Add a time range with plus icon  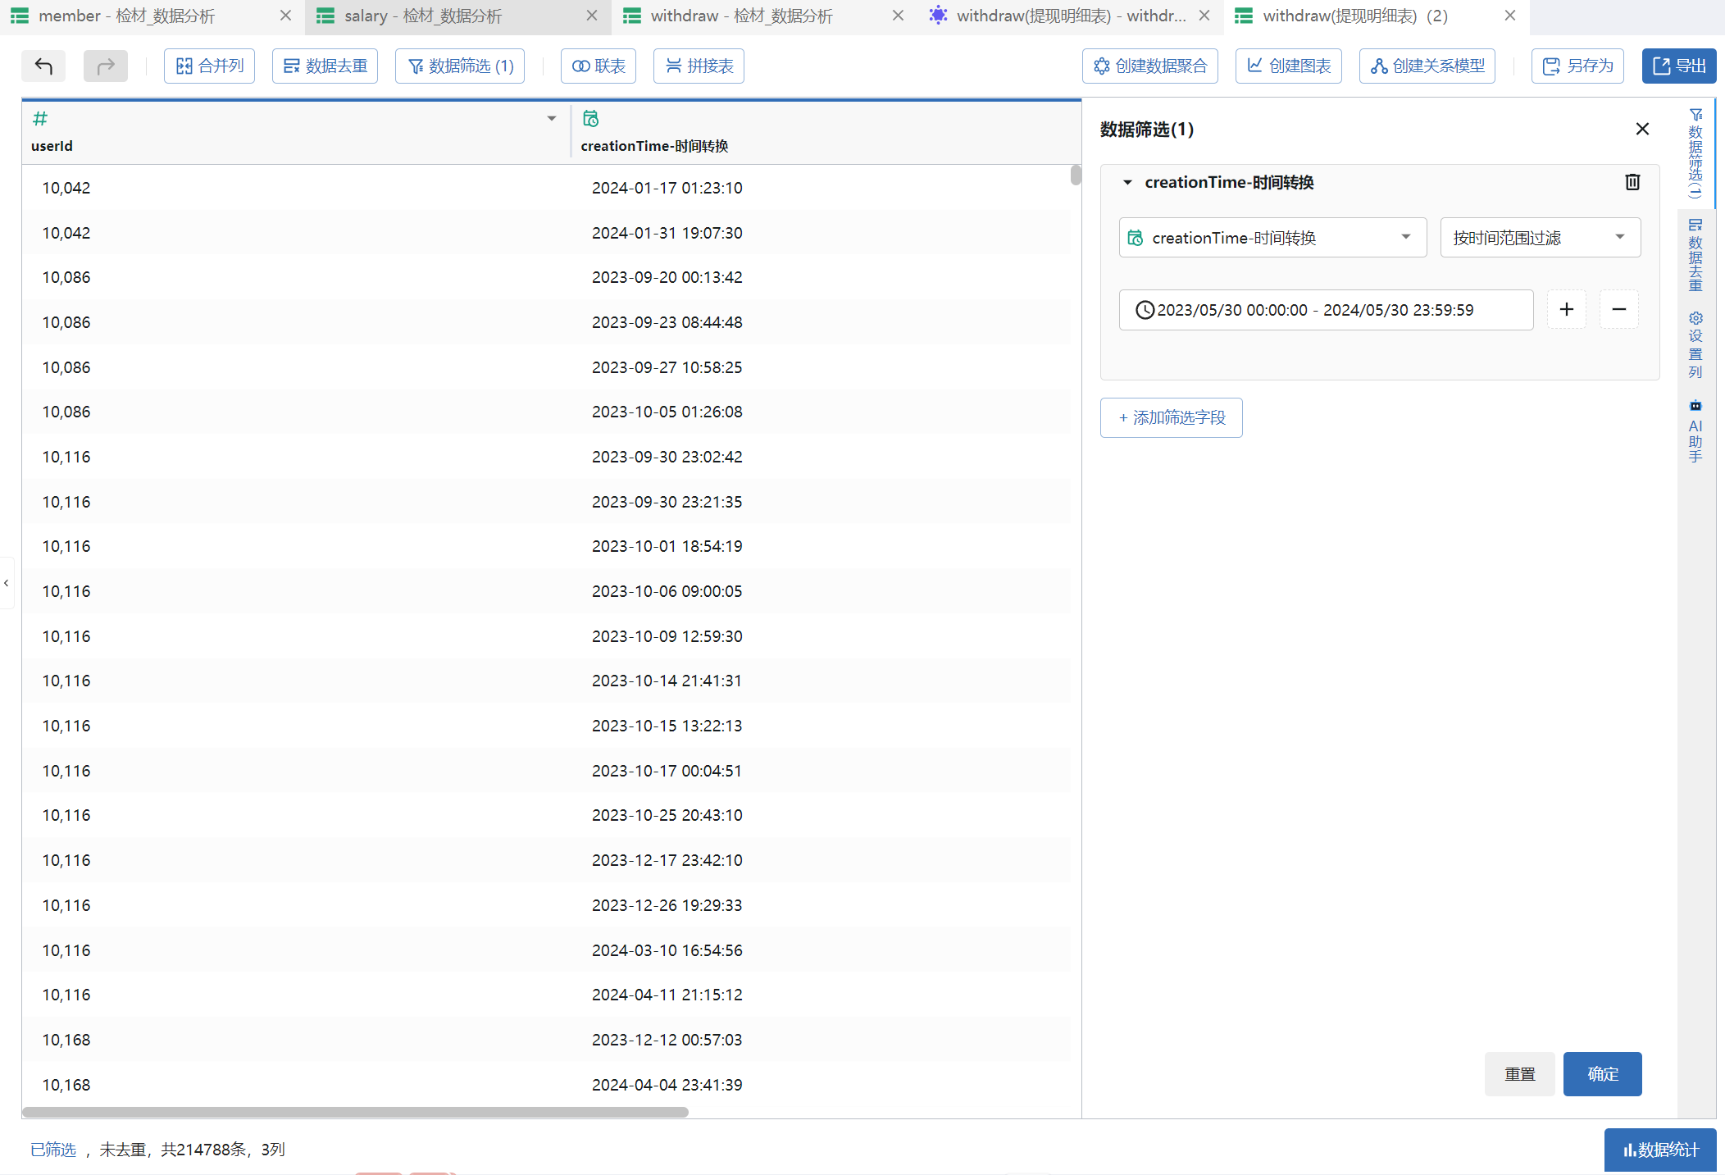[1566, 309]
